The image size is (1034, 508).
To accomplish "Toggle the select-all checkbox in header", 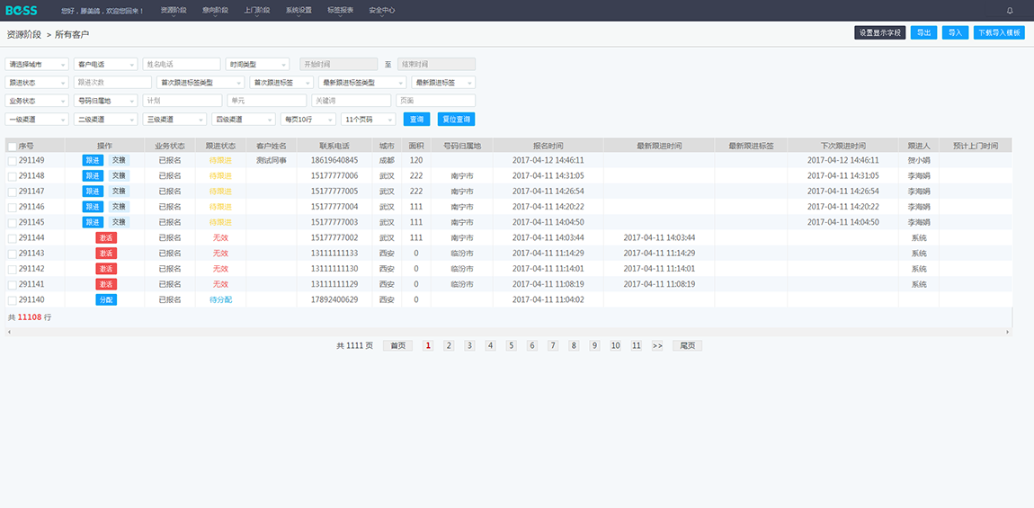I will pos(12,146).
